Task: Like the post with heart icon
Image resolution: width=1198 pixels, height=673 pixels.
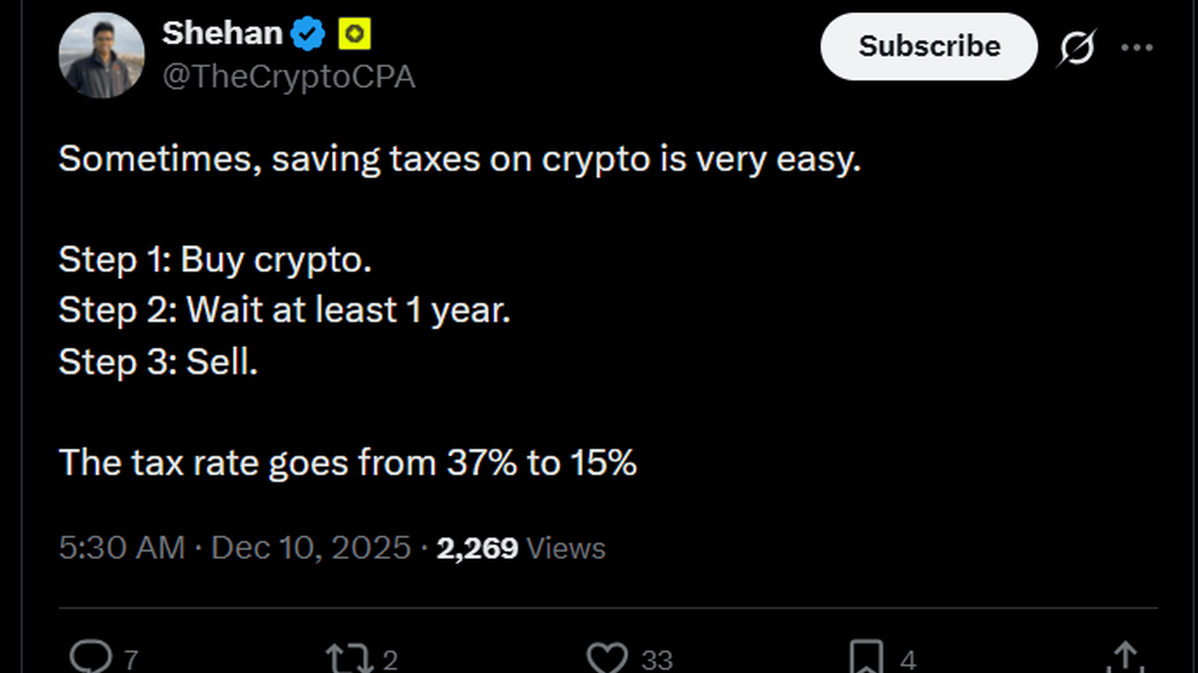Action: click(607, 657)
